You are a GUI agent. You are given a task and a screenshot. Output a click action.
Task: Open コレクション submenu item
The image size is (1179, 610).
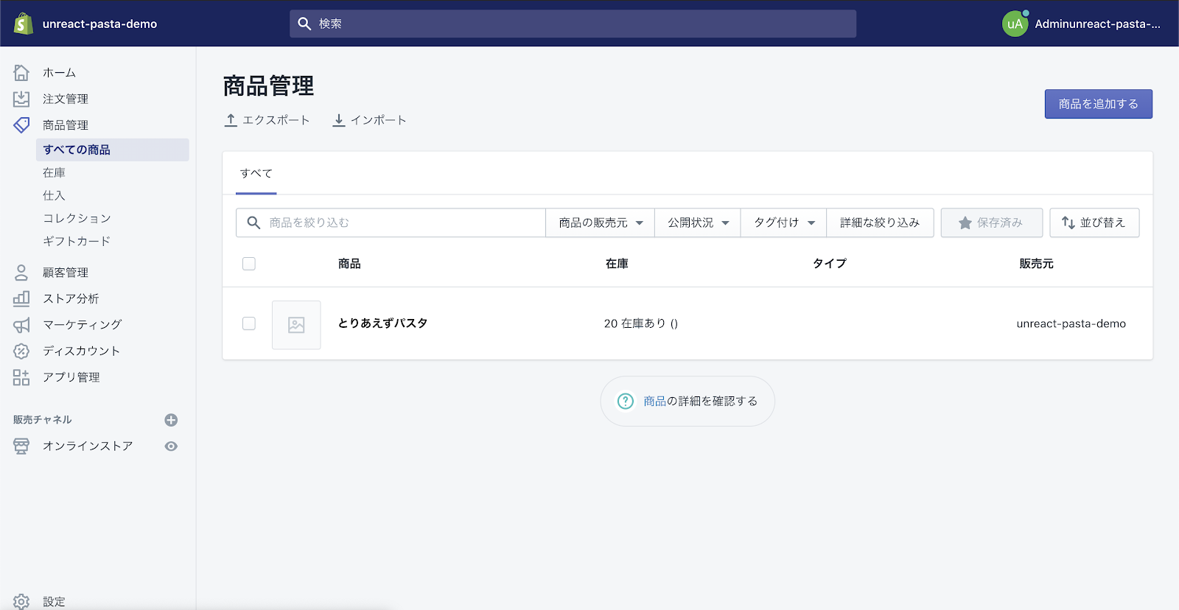[77, 218]
